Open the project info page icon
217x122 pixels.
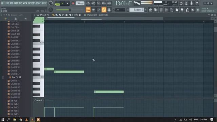[177, 10]
